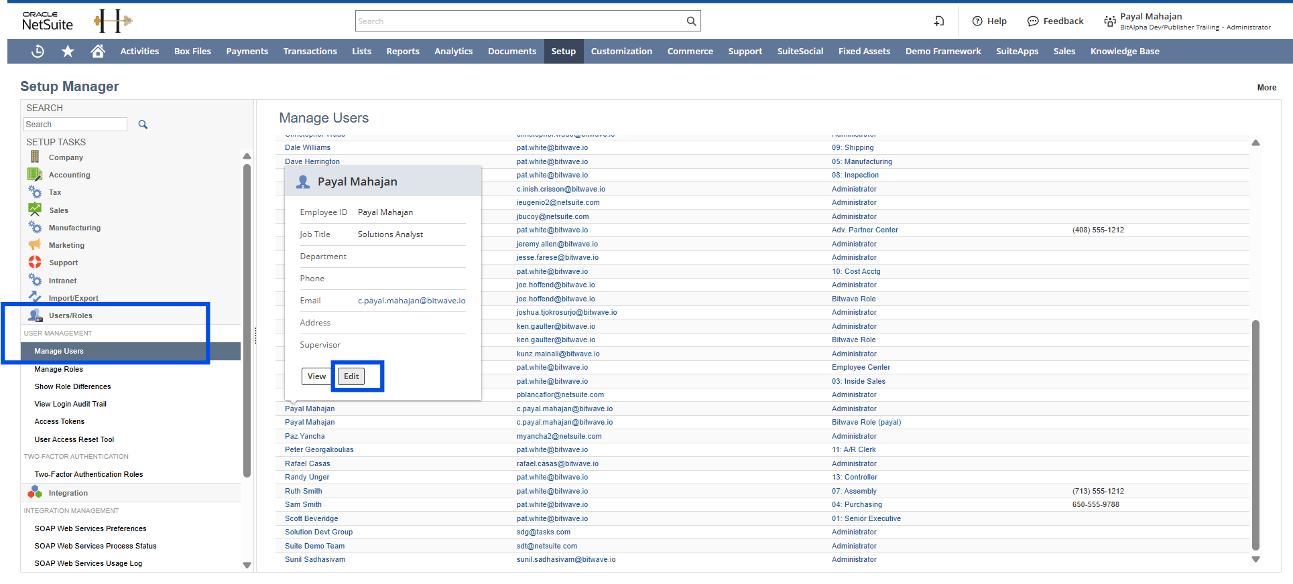Screen dimensions: 1293x584
Task: Click the Accounting ledger icon
Action: point(35,174)
